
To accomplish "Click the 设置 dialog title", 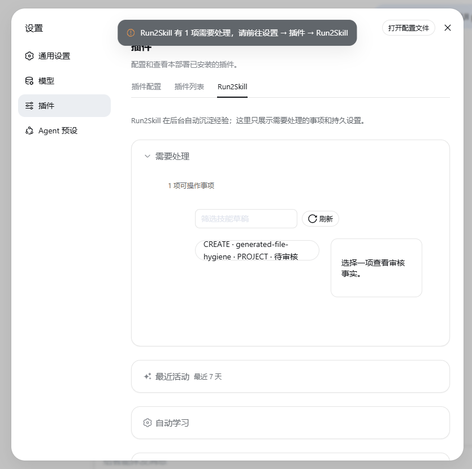I will (x=34, y=28).
